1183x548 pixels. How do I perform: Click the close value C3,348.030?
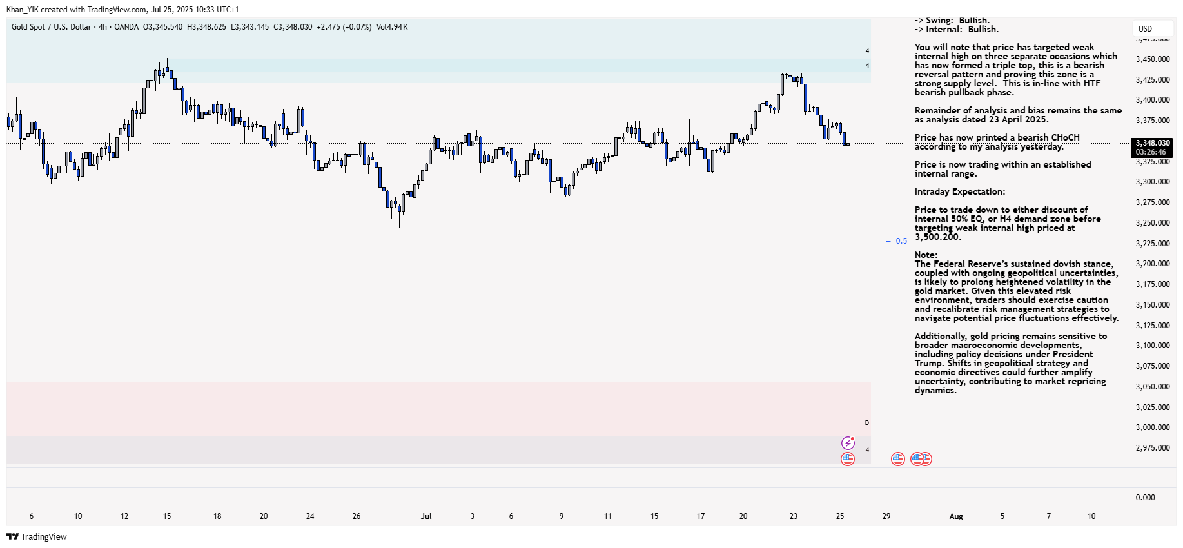pyautogui.click(x=293, y=27)
